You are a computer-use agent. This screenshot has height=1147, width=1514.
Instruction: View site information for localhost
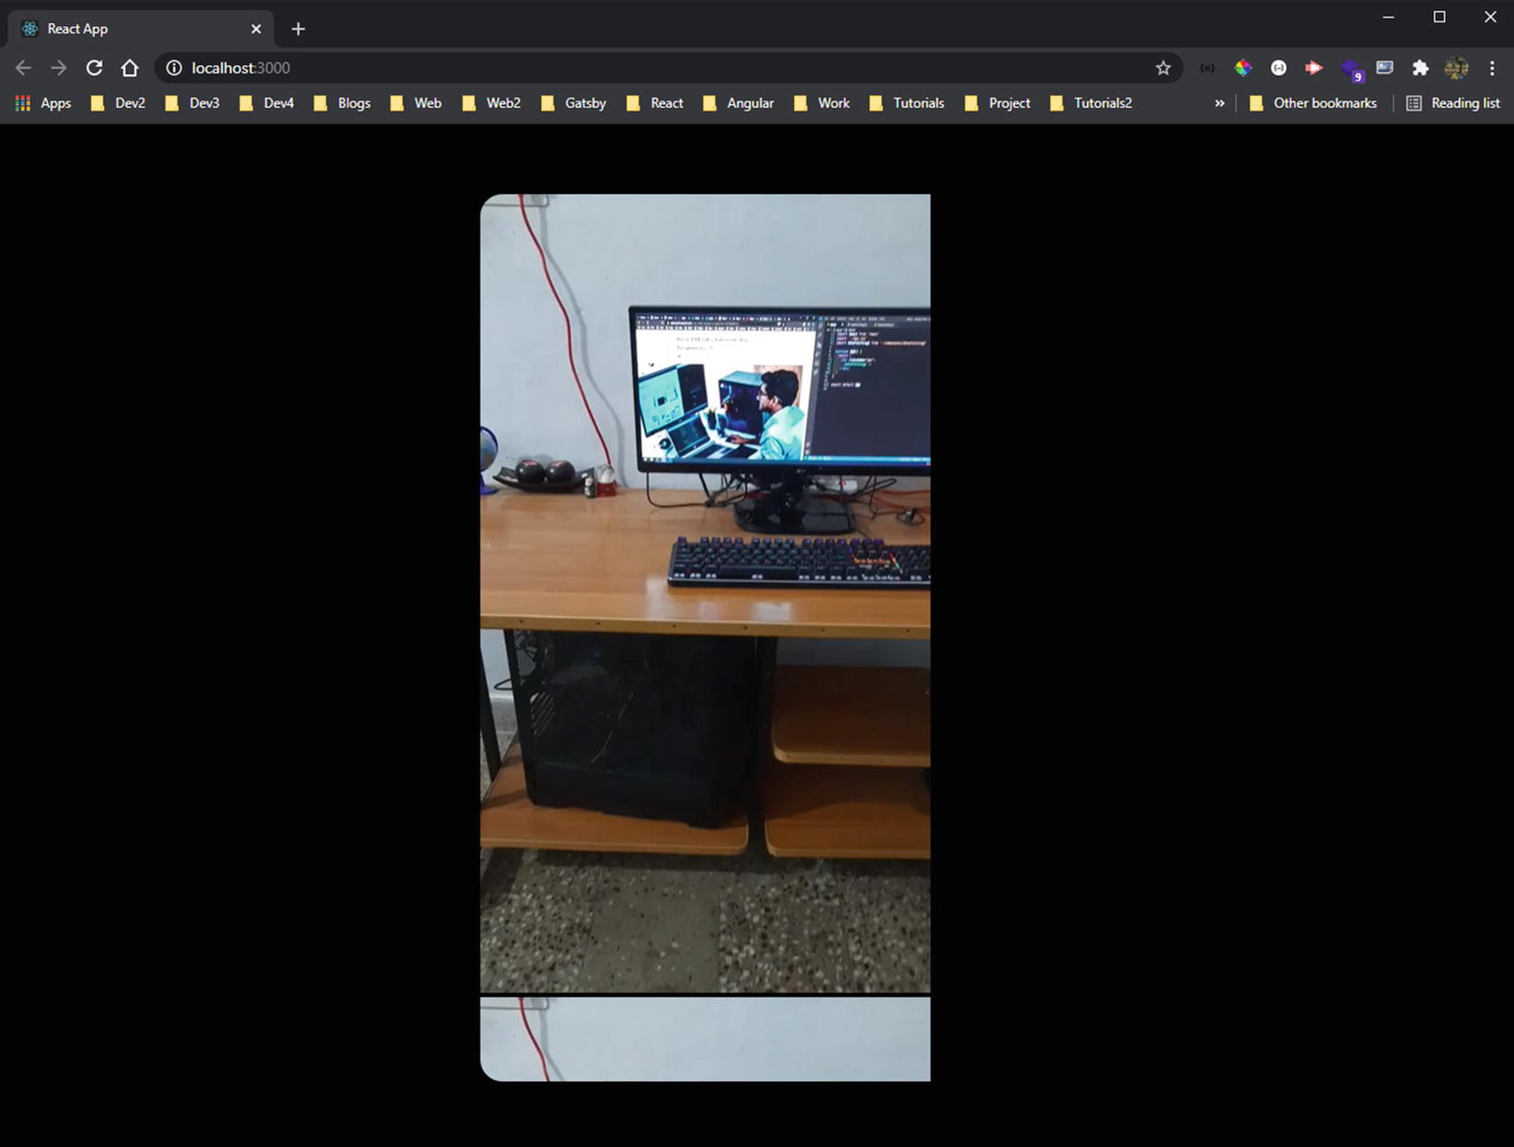[x=174, y=68]
